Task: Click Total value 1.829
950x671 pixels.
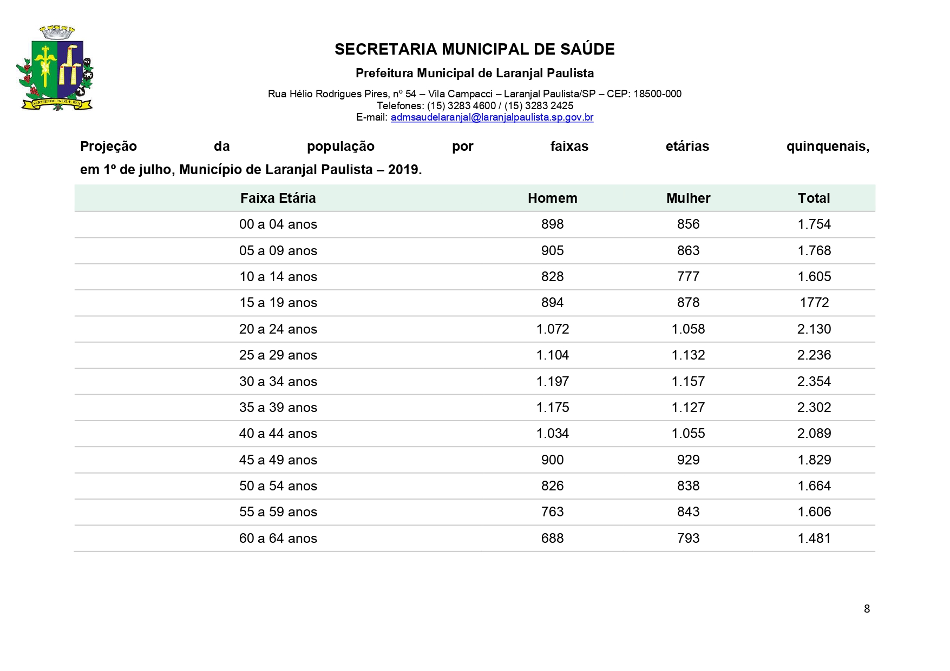Action: tap(814, 460)
